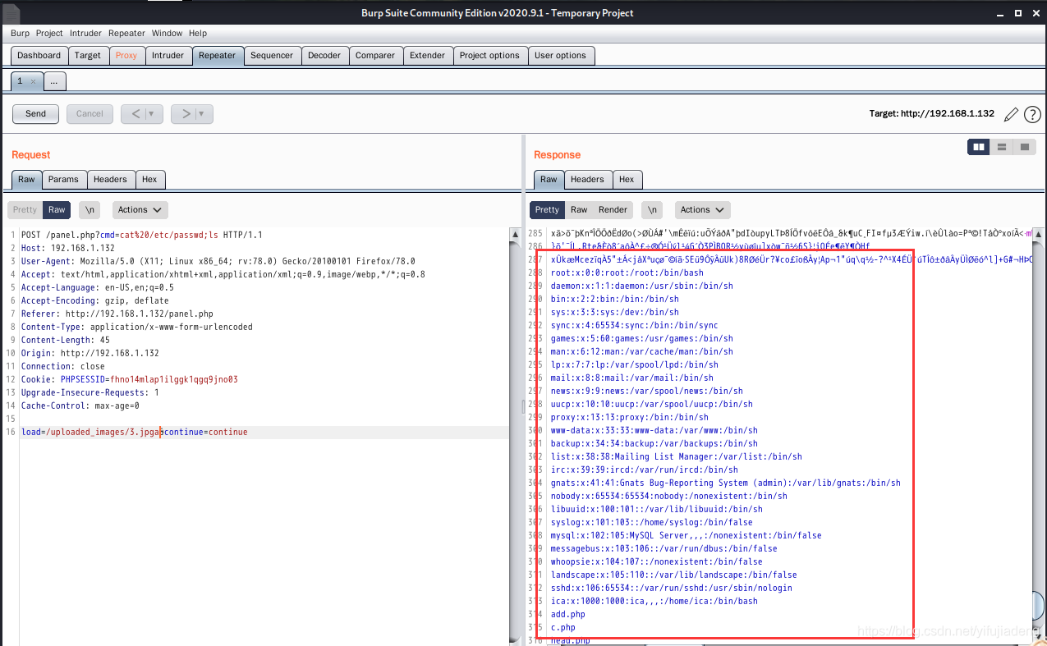Click the POST /panel.php request line

[x=142, y=235]
